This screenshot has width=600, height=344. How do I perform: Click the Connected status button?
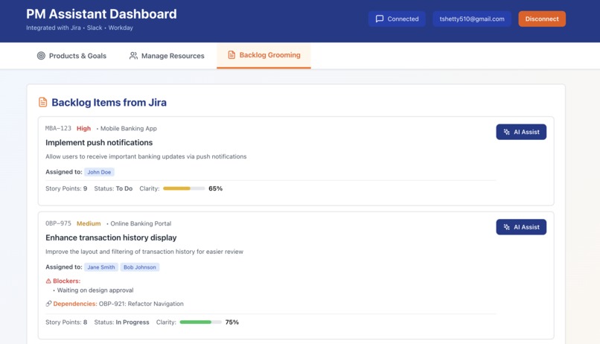click(397, 19)
